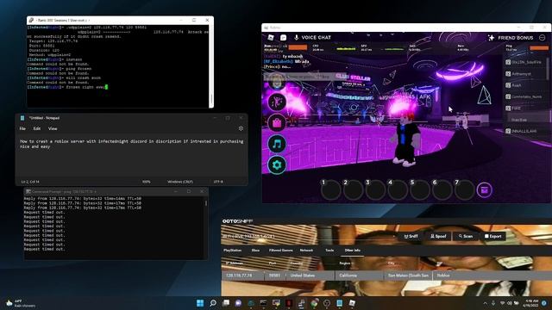Image resolution: width=552 pixels, height=310 pixels.
Task: Open taskbar Search magnifier icon
Action: 213,303
